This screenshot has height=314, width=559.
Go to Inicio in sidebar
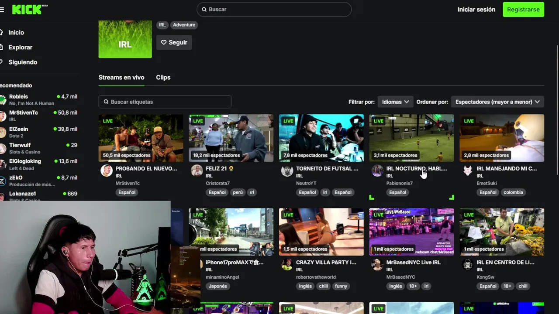[16, 32]
